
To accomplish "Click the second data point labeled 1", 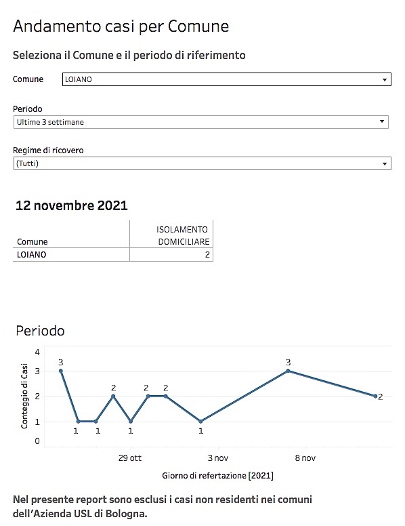I will (x=96, y=422).
